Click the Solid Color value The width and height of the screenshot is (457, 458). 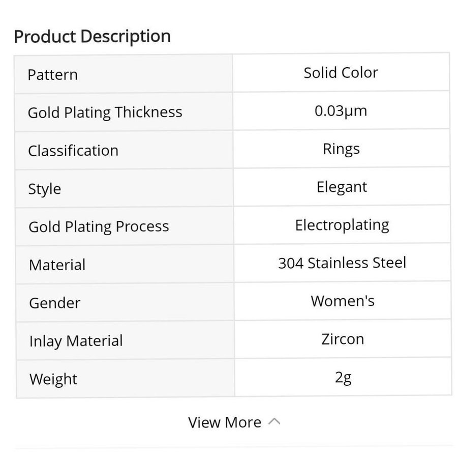click(x=341, y=73)
